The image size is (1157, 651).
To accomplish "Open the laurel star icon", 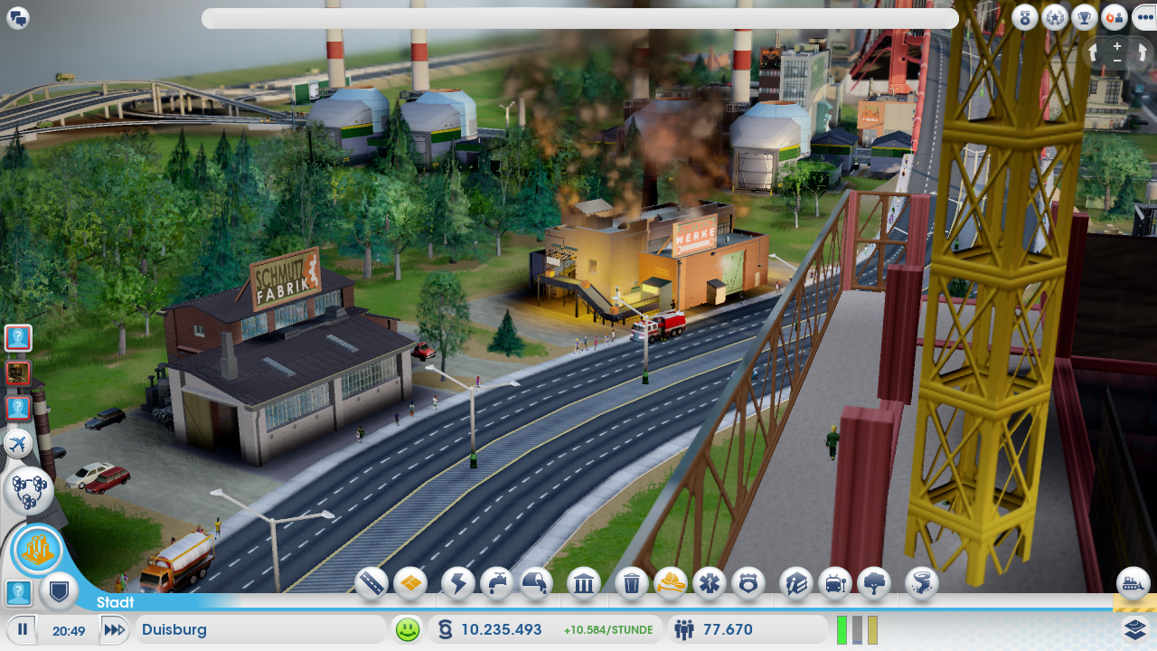I will [x=1055, y=17].
